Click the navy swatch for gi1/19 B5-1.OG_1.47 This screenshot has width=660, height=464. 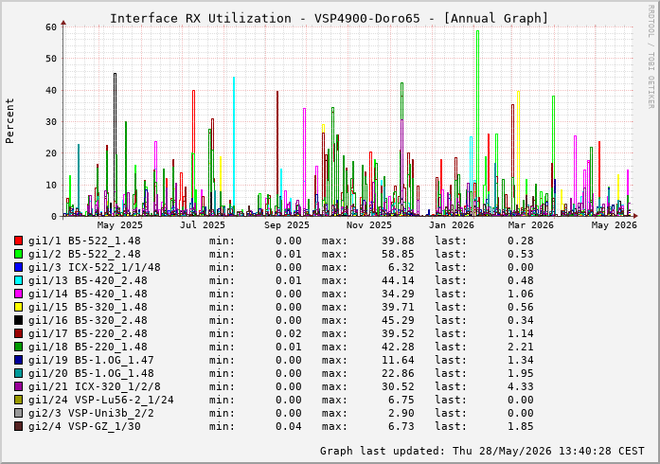click(x=18, y=360)
